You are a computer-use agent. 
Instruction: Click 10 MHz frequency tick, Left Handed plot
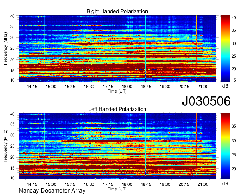pos(12,178)
